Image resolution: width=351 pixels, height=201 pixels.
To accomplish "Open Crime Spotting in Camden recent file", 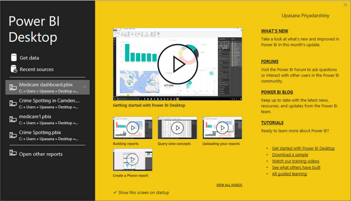I will point(49,100).
